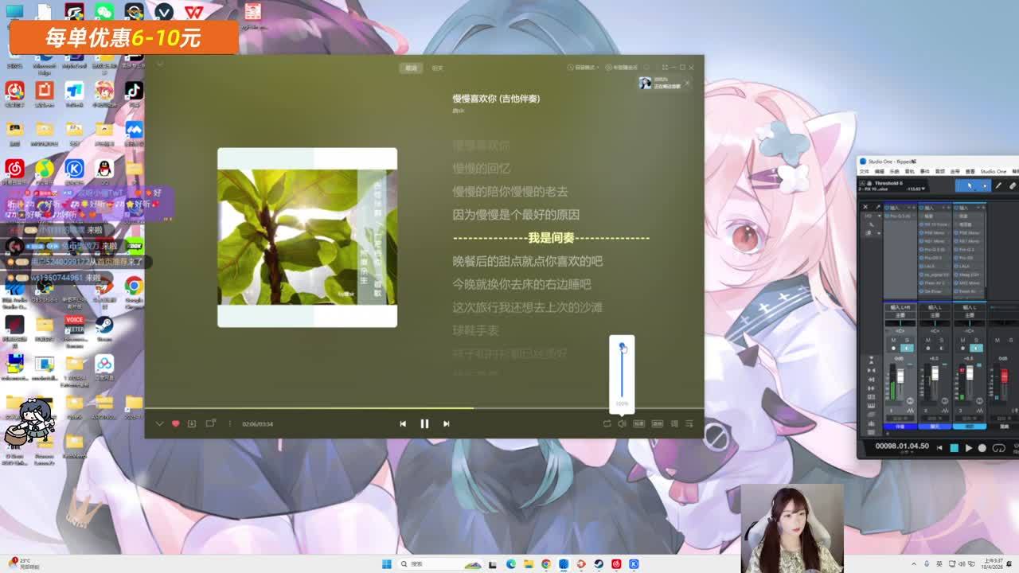Adjust the vertical volume slider handle
1019x573 pixels.
(622, 345)
